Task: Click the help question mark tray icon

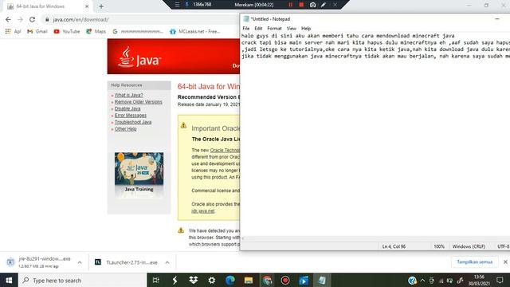Action: click(x=412, y=280)
